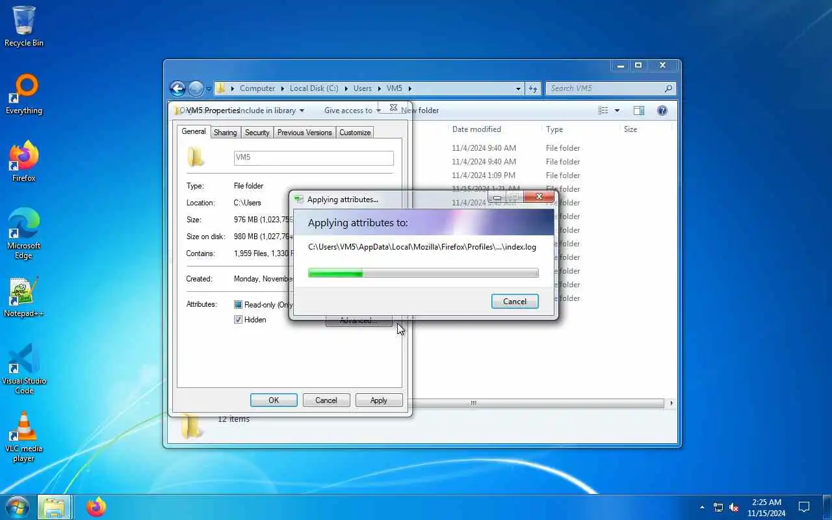The width and height of the screenshot is (832, 520).
Task: Open the view options dropdown arrow
Action: (x=617, y=110)
